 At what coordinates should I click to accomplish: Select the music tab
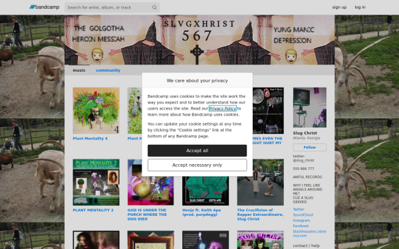(x=79, y=70)
